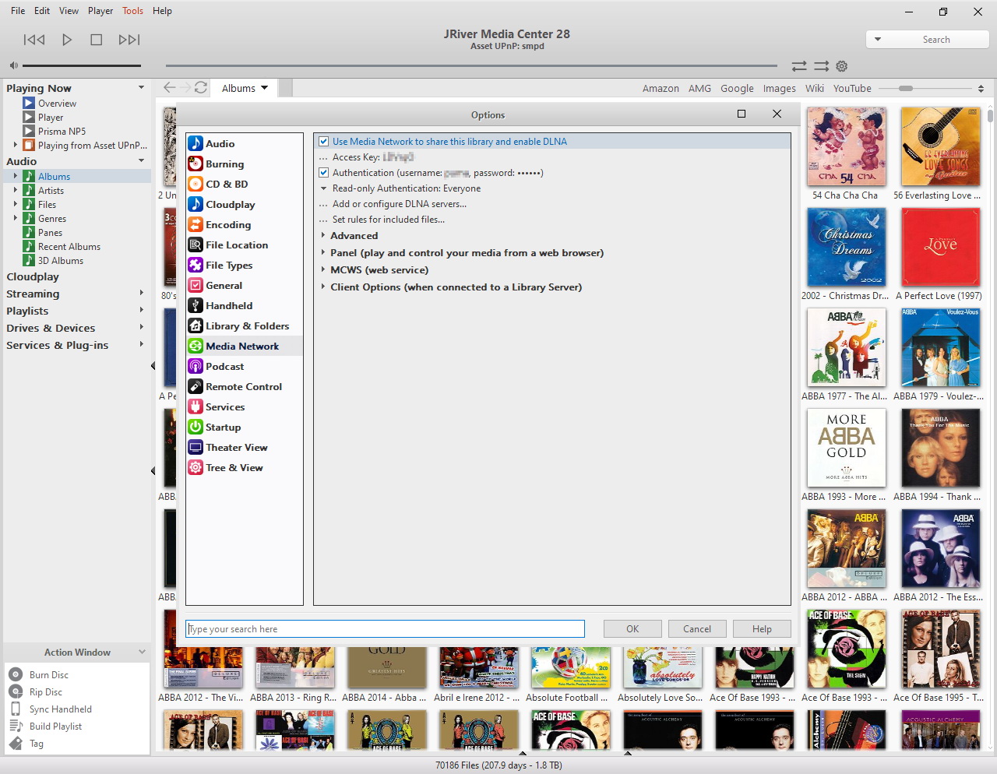Click the Help button in Options
Image resolution: width=997 pixels, height=774 pixels.
(x=762, y=629)
